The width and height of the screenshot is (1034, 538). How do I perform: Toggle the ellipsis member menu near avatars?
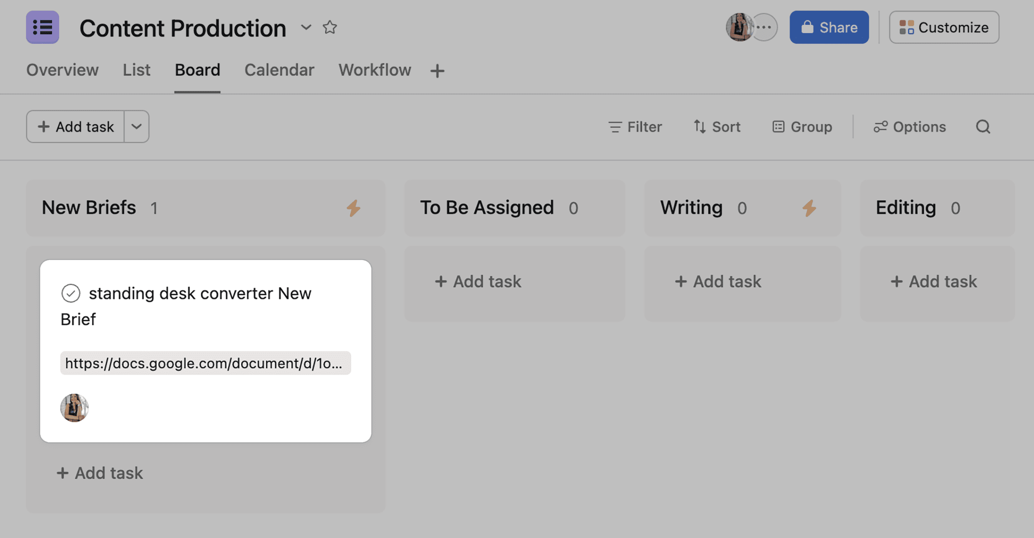click(765, 27)
